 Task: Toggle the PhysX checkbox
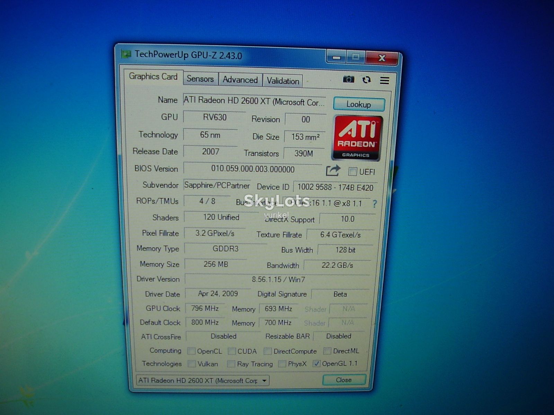[x=282, y=364]
